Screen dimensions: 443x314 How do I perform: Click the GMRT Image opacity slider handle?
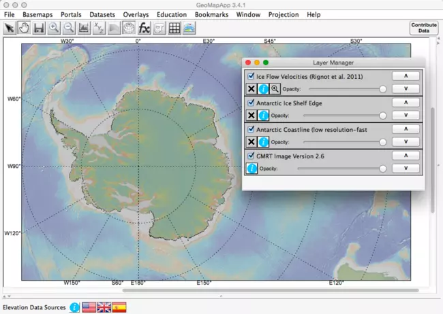(382, 169)
